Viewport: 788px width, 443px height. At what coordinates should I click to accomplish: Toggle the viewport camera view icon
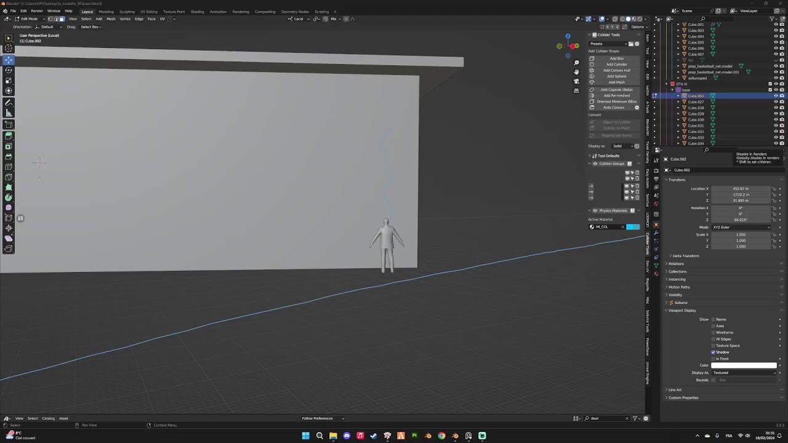(576, 81)
